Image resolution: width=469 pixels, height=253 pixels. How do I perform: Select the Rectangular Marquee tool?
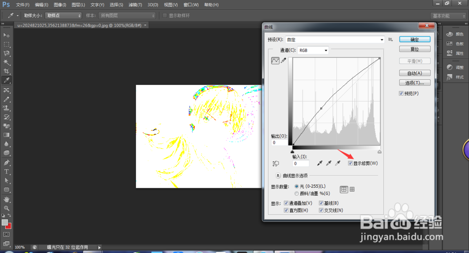coord(6,44)
